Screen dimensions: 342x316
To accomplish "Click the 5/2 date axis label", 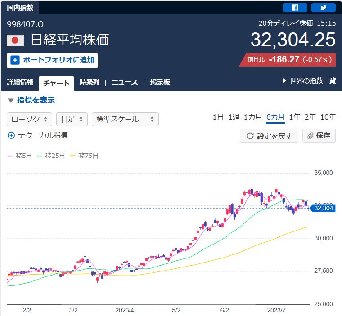I will pos(176,310).
